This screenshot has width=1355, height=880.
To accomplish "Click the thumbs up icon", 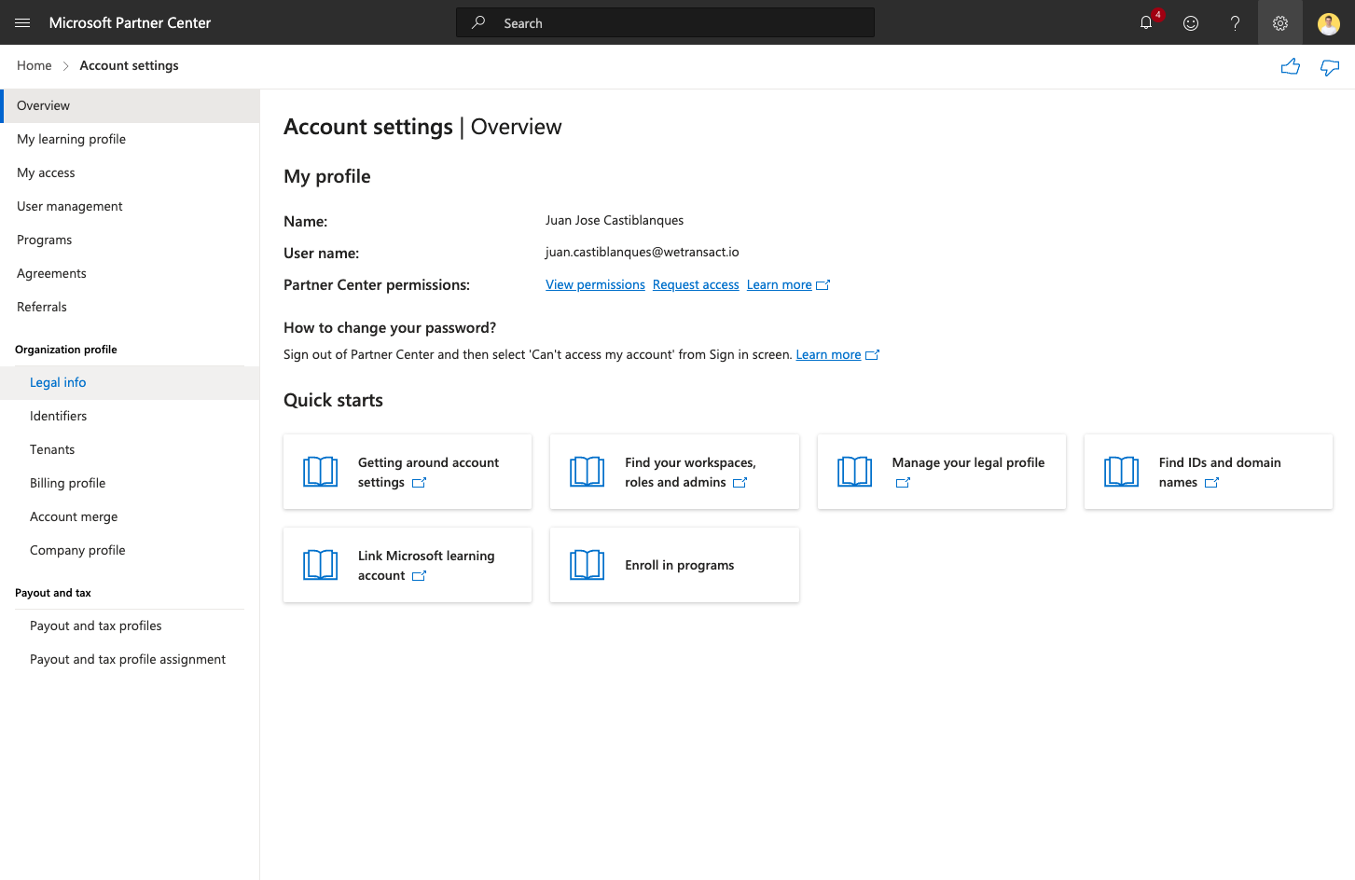I will tap(1291, 66).
